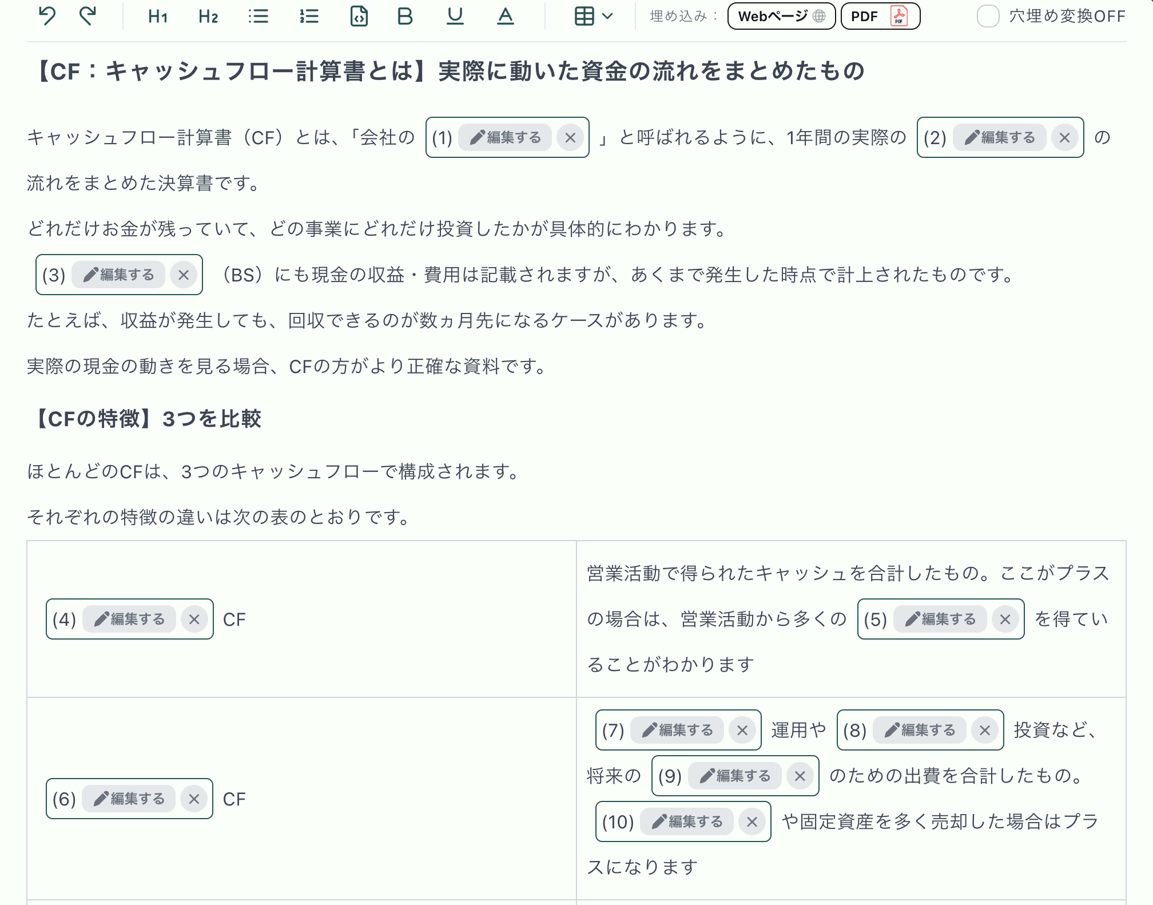This screenshot has width=1153, height=905.
Task: Remove blank (2) using its × button
Action: (1064, 137)
